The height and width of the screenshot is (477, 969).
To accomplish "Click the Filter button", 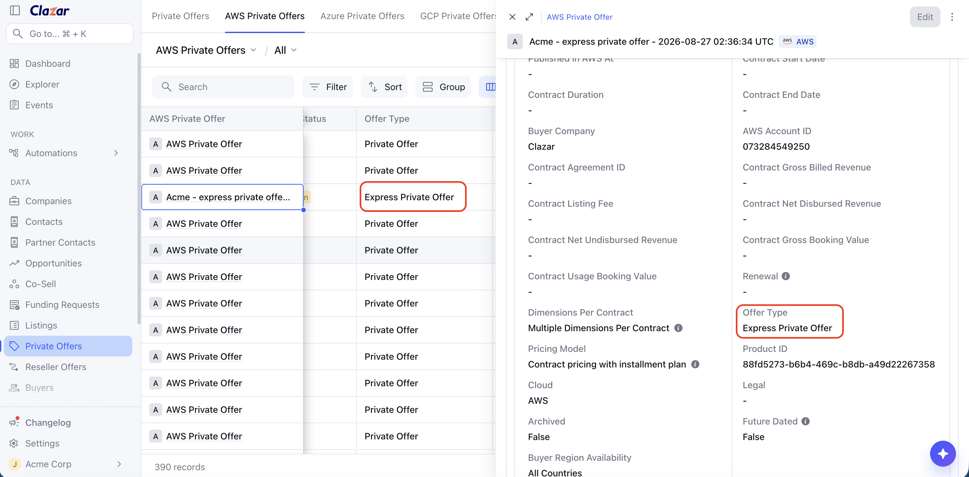I will [328, 87].
